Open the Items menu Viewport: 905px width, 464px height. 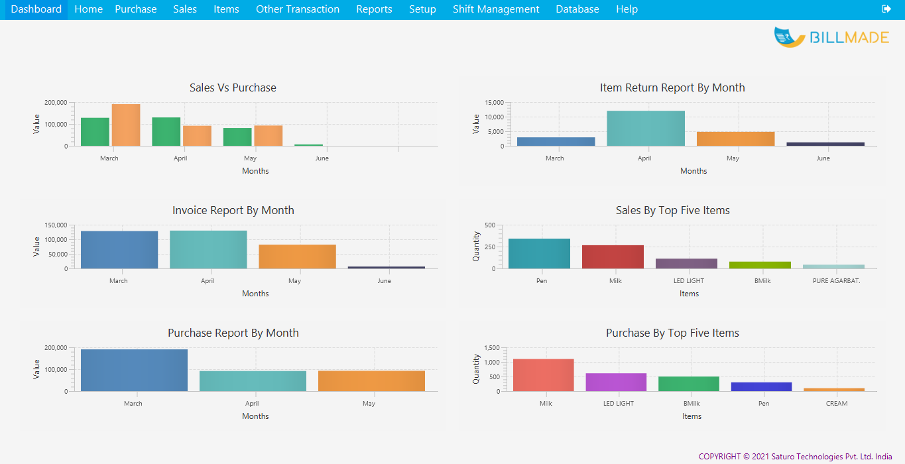226,9
